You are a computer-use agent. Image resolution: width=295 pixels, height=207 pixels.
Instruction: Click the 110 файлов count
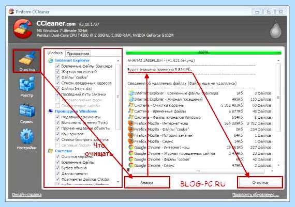point(261,99)
